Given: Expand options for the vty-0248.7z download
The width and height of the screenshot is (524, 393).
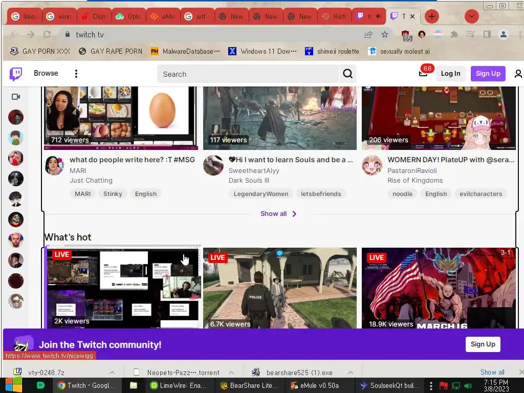Looking at the screenshot, I should click(112, 373).
